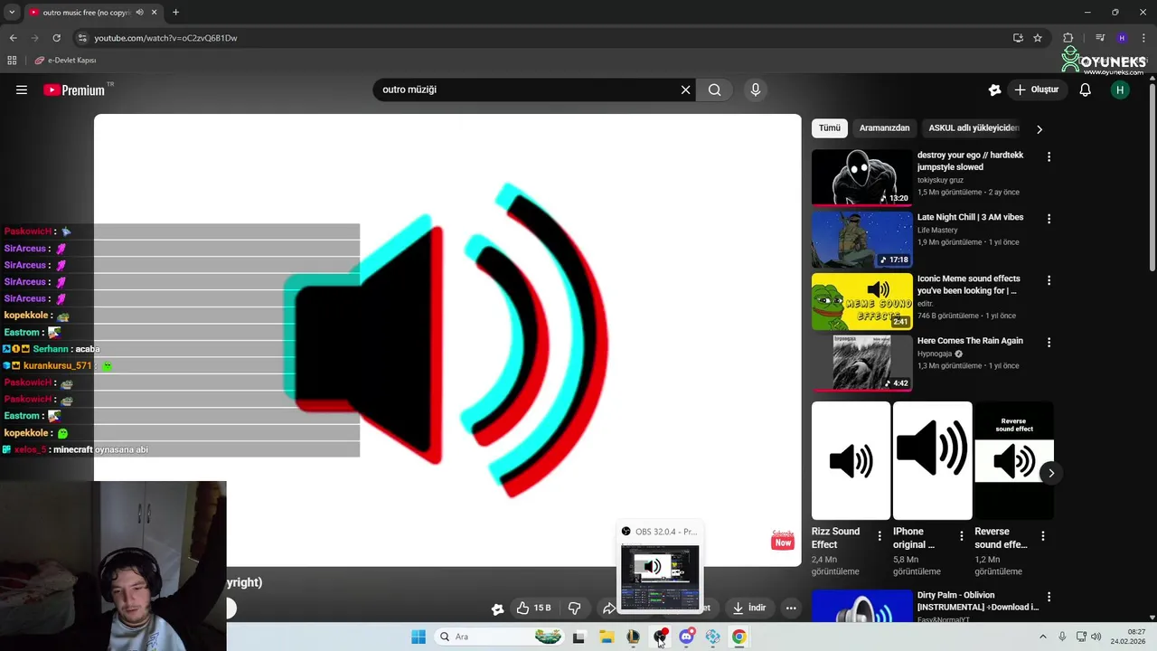
Task: Click the İndir download button
Action: [x=748, y=608]
